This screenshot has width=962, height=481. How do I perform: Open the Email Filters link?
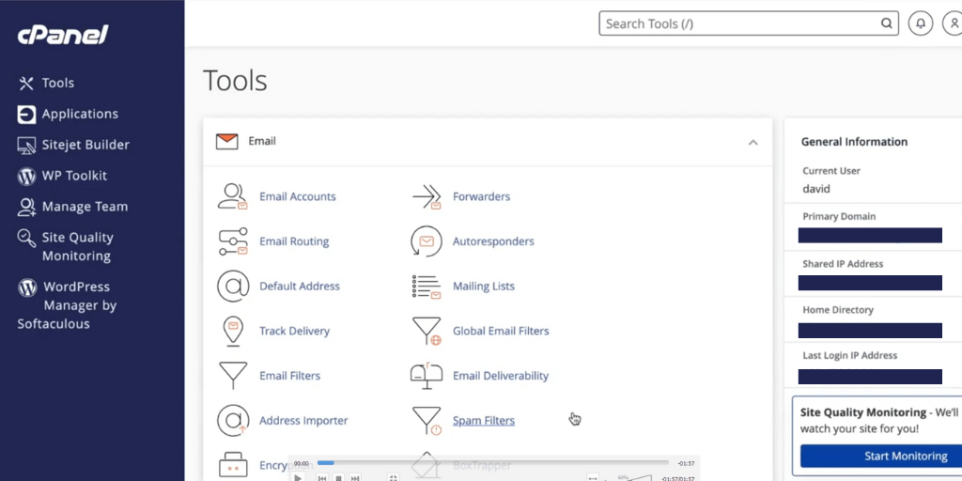click(289, 376)
